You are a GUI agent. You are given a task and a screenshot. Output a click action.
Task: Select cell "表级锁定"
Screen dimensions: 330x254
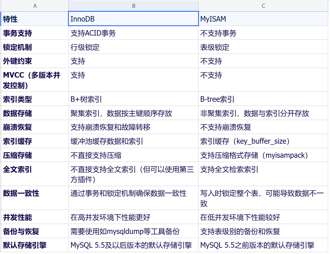[x=263, y=47]
